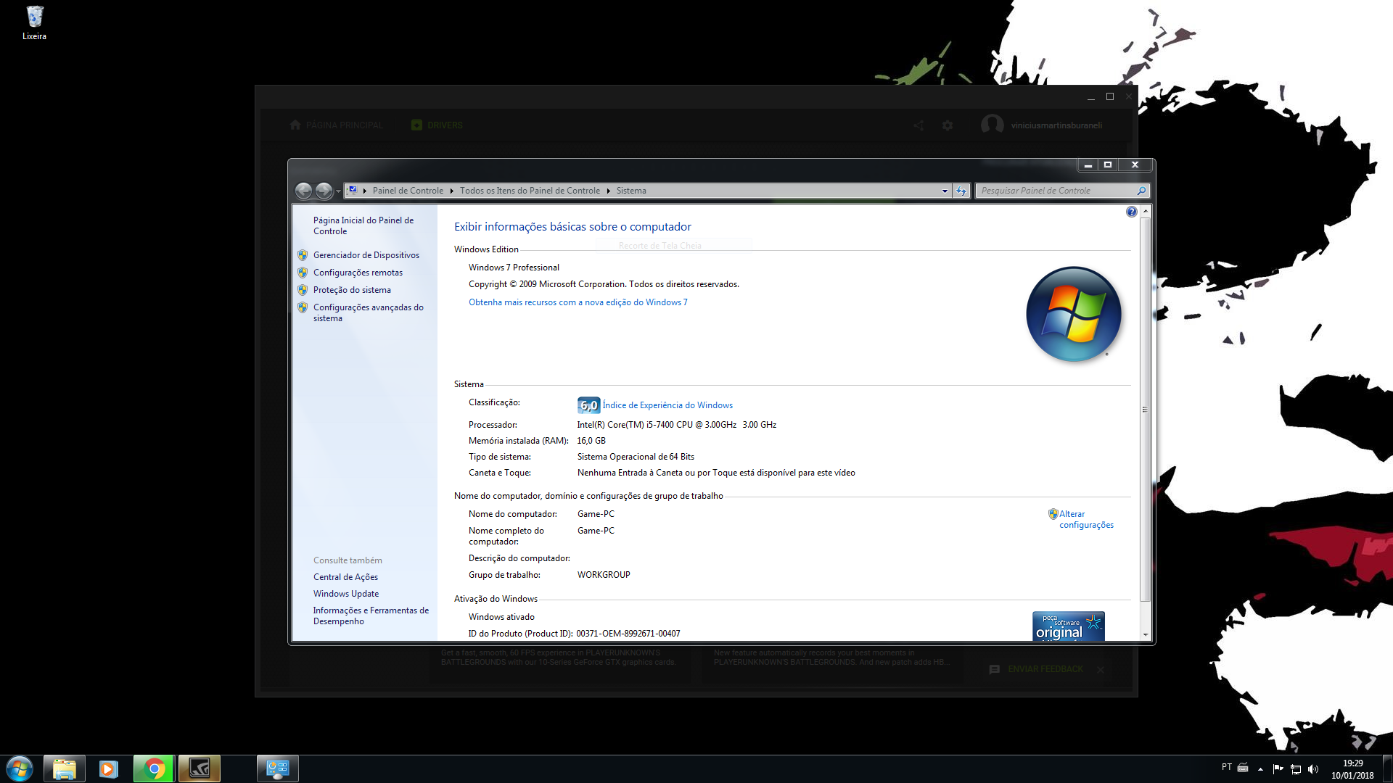This screenshot has width=1393, height=783.
Task: Click the Back navigation arrow in Control Panel
Action: point(304,191)
